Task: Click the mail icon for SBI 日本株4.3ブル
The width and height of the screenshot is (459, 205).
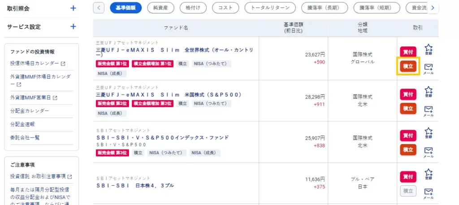Action: [429, 192]
